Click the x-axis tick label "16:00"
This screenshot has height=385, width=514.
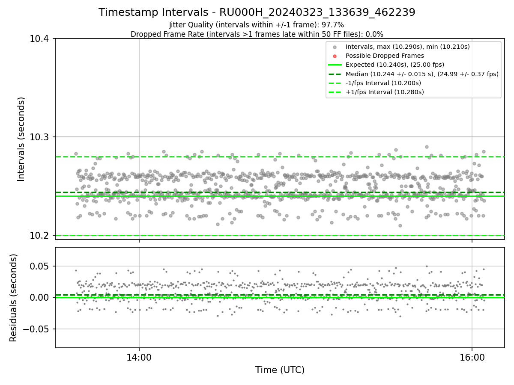click(x=472, y=357)
